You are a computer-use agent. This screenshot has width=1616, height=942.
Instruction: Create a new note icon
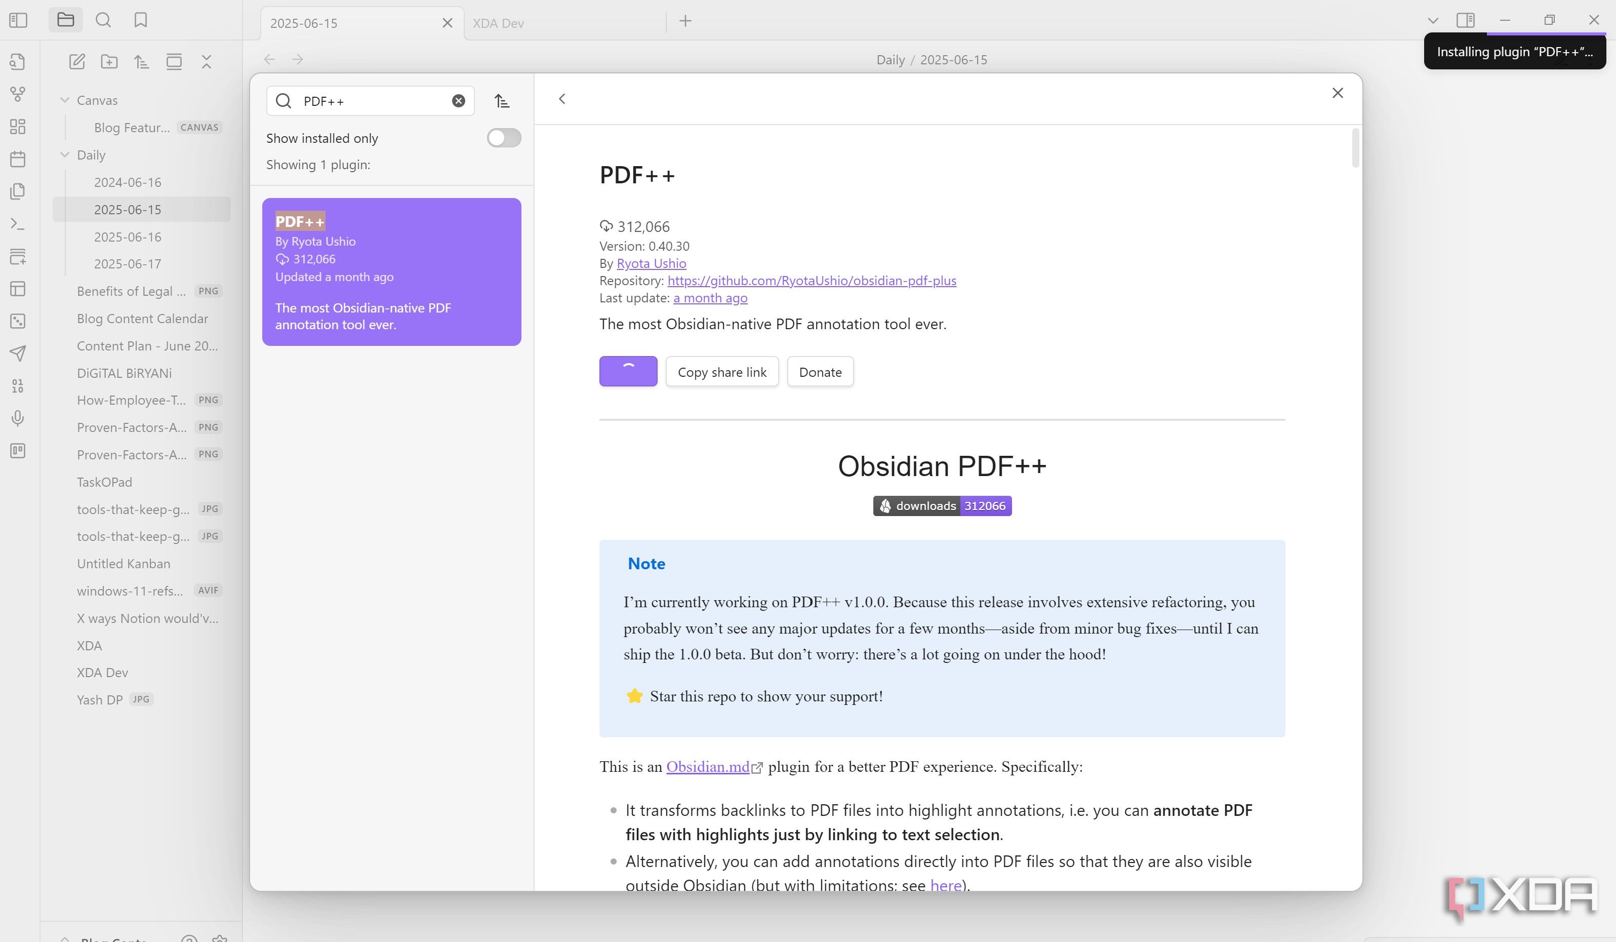pyautogui.click(x=77, y=62)
